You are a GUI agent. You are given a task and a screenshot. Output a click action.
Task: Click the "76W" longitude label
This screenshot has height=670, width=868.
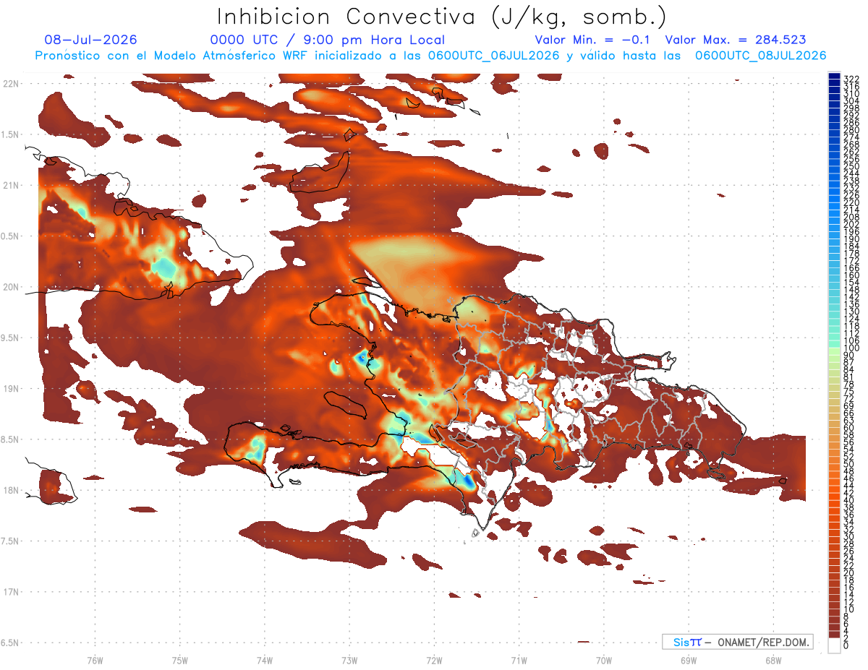click(x=95, y=660)
